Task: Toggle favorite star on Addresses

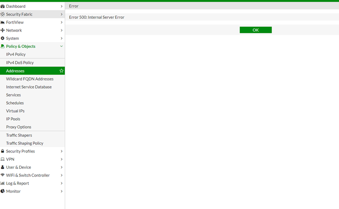Action: click(x=61, y=71)
